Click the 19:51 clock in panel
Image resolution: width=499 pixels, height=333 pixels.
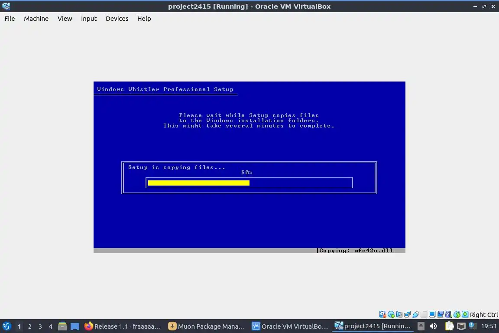pyautogui.click(x=489, y=326)
